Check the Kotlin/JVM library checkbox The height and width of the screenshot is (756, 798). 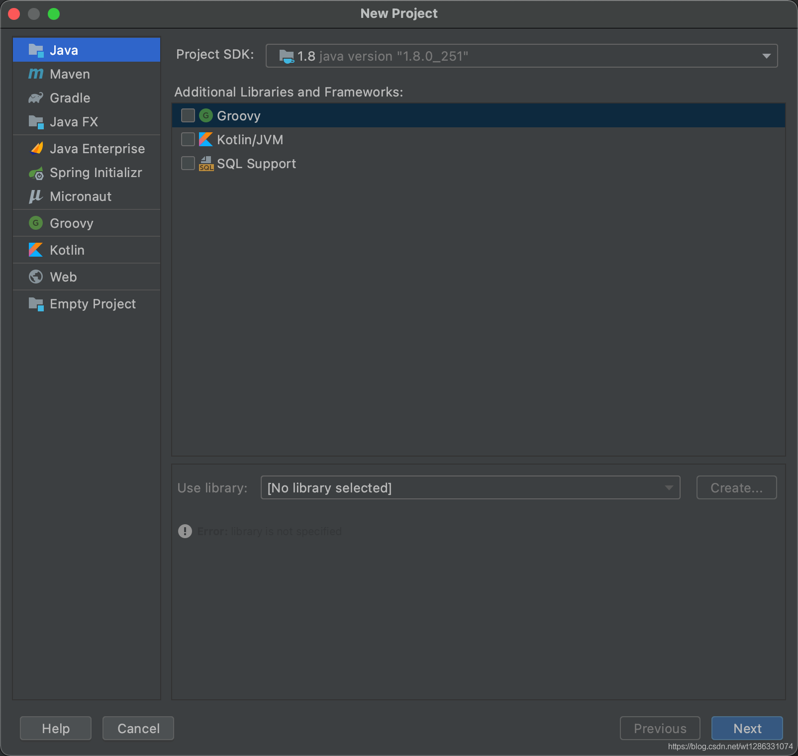188,139
